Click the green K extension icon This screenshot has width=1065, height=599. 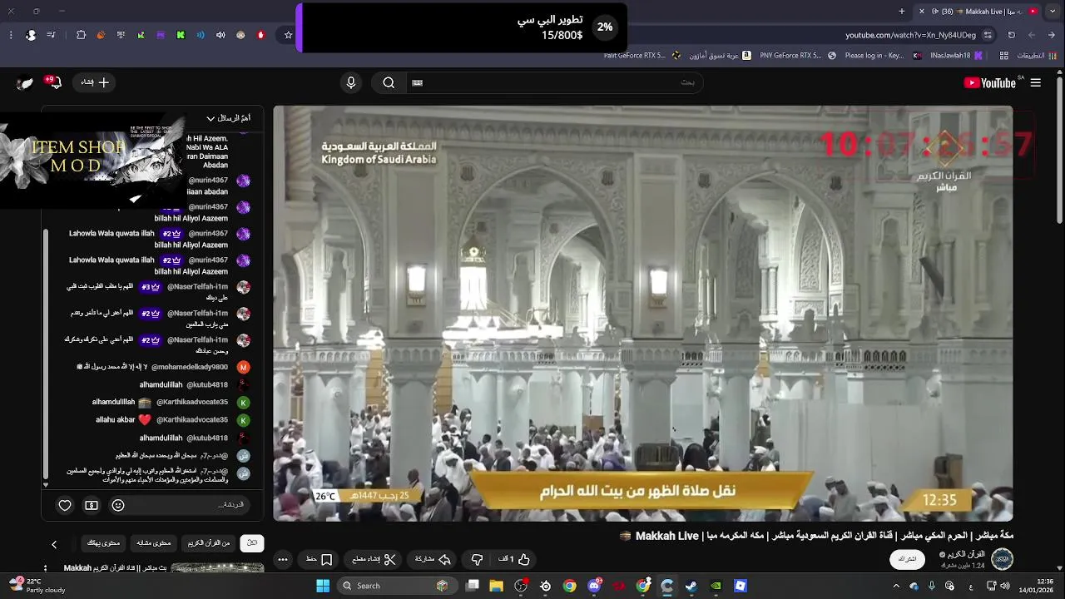181,35
